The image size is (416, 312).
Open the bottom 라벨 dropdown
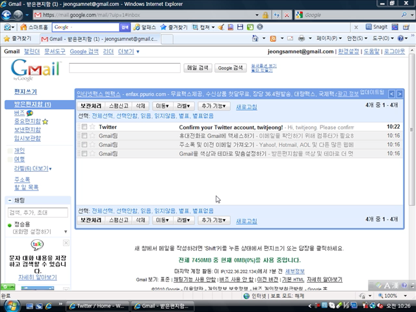[x=183, y=220]
